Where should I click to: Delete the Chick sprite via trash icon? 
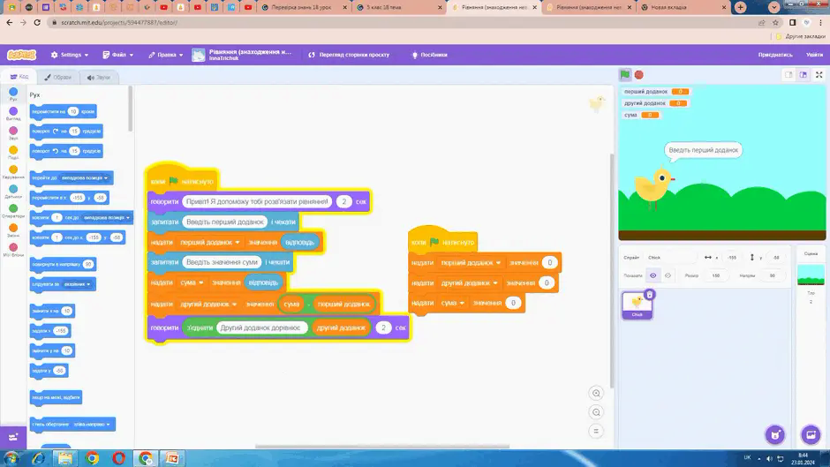coord(650,294)
